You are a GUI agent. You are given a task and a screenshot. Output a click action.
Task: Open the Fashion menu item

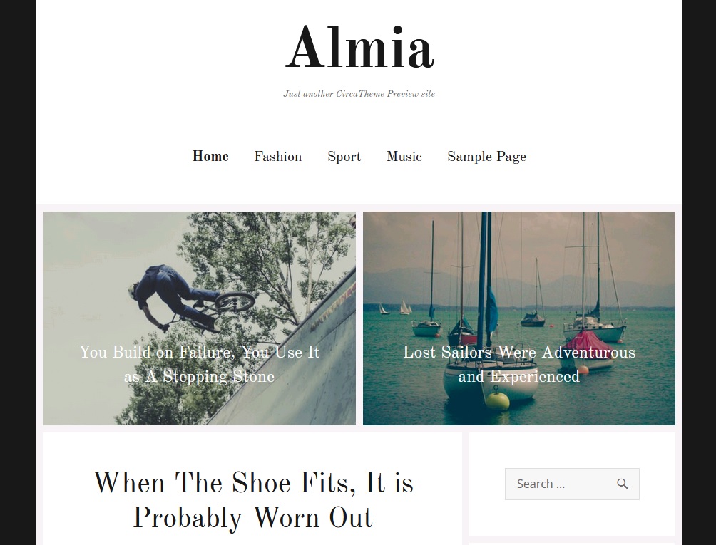coord(277,157)
